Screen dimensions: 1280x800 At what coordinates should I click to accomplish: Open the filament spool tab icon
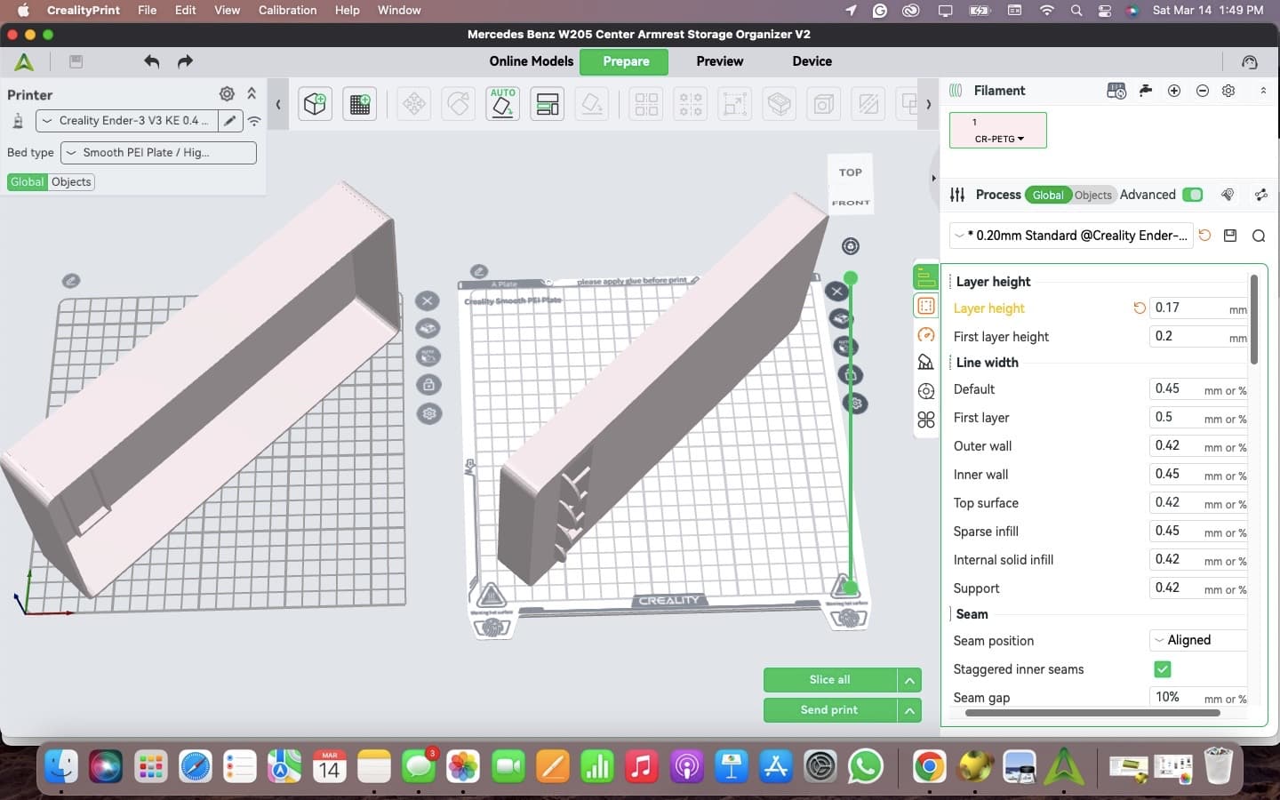926,391
